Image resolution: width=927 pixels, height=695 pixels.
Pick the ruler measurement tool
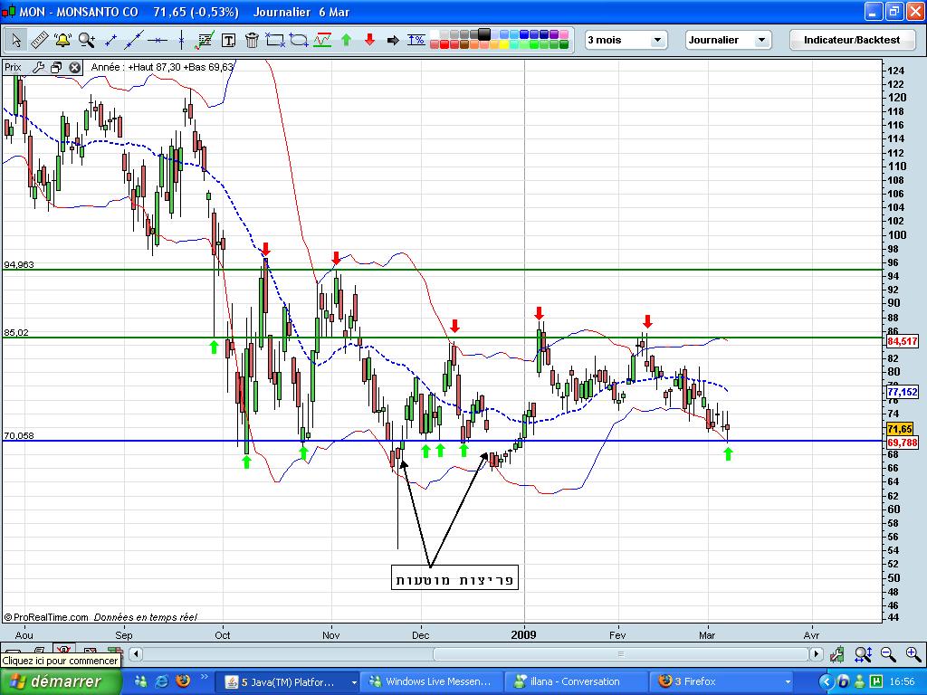(40, 40)
